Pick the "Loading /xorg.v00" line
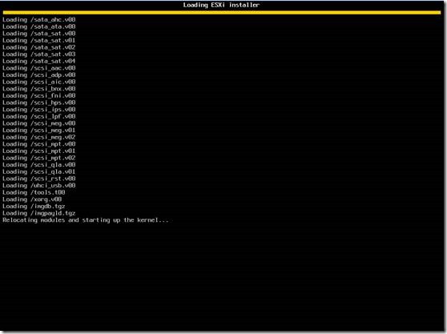Screen dimensions: 447x334 pyautogui.click(x=32, y=199)
